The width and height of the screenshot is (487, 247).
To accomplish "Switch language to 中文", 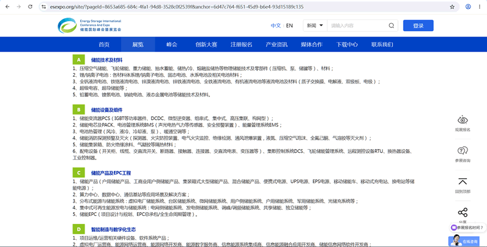I will (276, 26).
